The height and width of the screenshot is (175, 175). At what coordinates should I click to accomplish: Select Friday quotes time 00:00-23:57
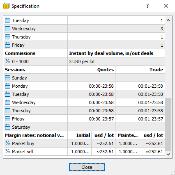point(101,119)
